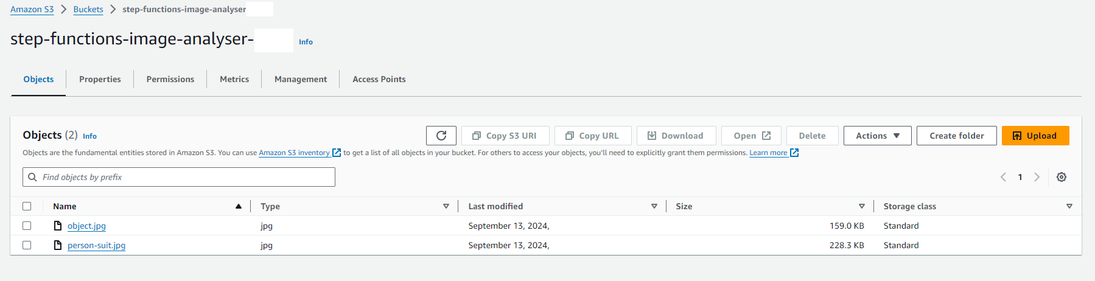The image size is (1095, 281).
Task: Open Storage class column sort arrow
Action: 1069,206
